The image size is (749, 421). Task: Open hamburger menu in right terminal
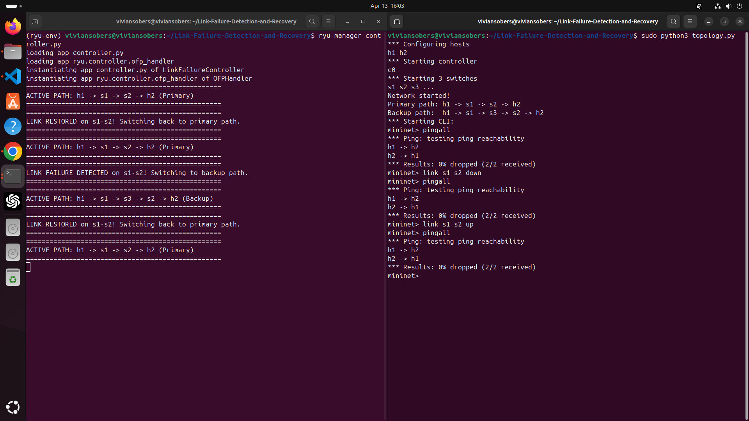(690, 21)
